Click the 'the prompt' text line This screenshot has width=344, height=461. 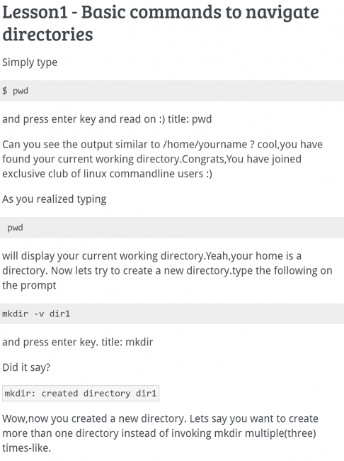(x=29, y=286)
